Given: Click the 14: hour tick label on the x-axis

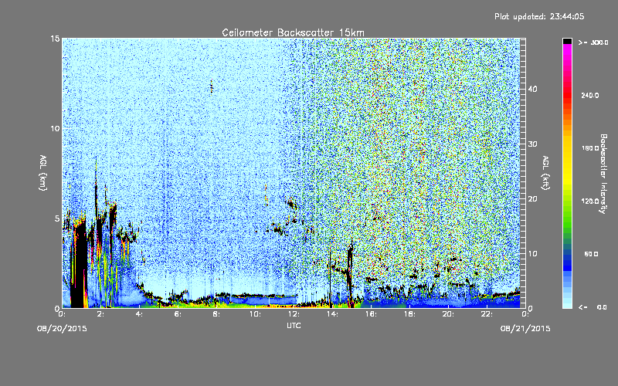Looking at the screenshot, I should [332, 314].
